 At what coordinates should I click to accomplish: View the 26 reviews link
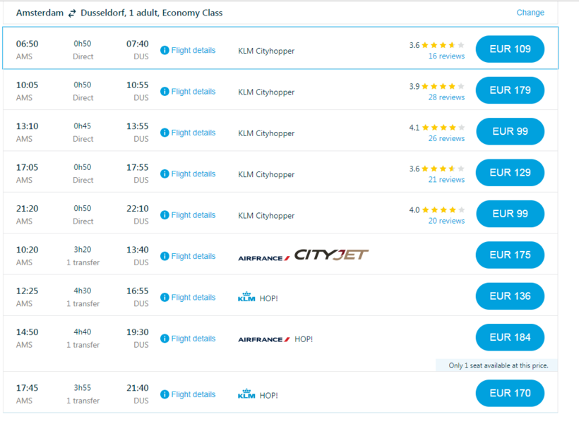[x=446, y=138]
